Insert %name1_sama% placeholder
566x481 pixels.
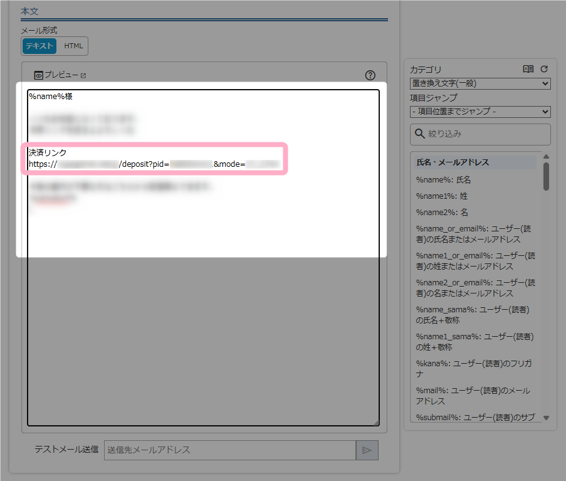474,342
